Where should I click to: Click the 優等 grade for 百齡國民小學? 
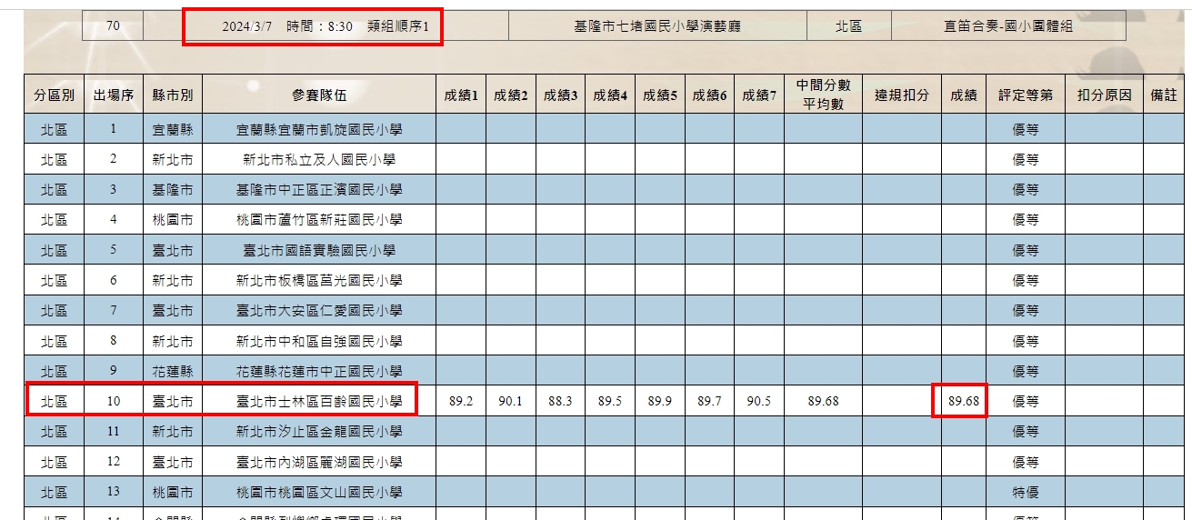point(1026,401)
